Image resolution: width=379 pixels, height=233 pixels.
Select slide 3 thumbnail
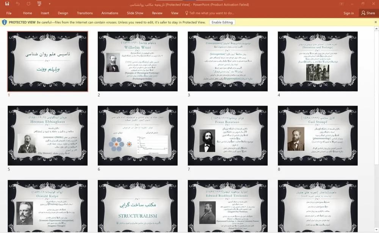point(228,61)
